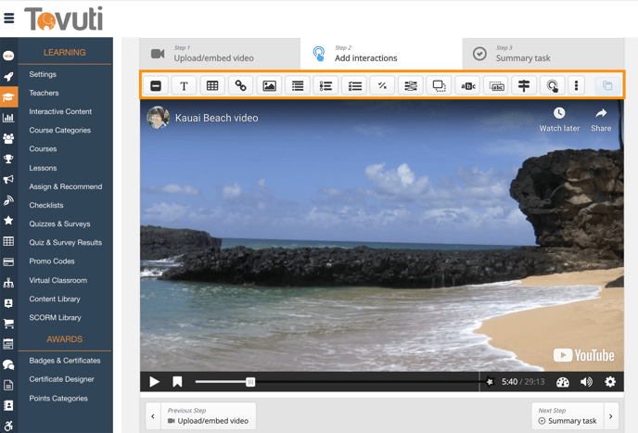Viewport: 638px width, 433px height.
Task: Open video quality settings gear
Action: [609, 382]
